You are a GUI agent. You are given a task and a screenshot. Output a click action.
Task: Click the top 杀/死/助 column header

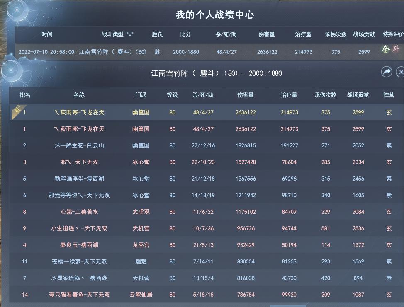[x=226, y=34]
